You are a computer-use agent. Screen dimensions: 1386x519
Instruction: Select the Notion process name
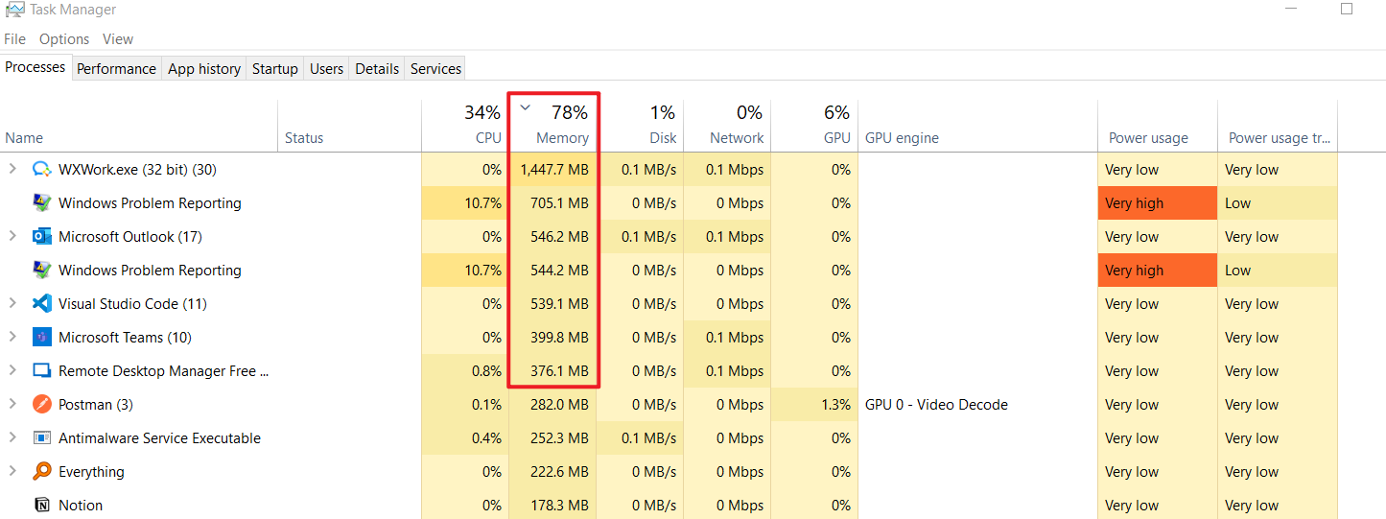81,506
